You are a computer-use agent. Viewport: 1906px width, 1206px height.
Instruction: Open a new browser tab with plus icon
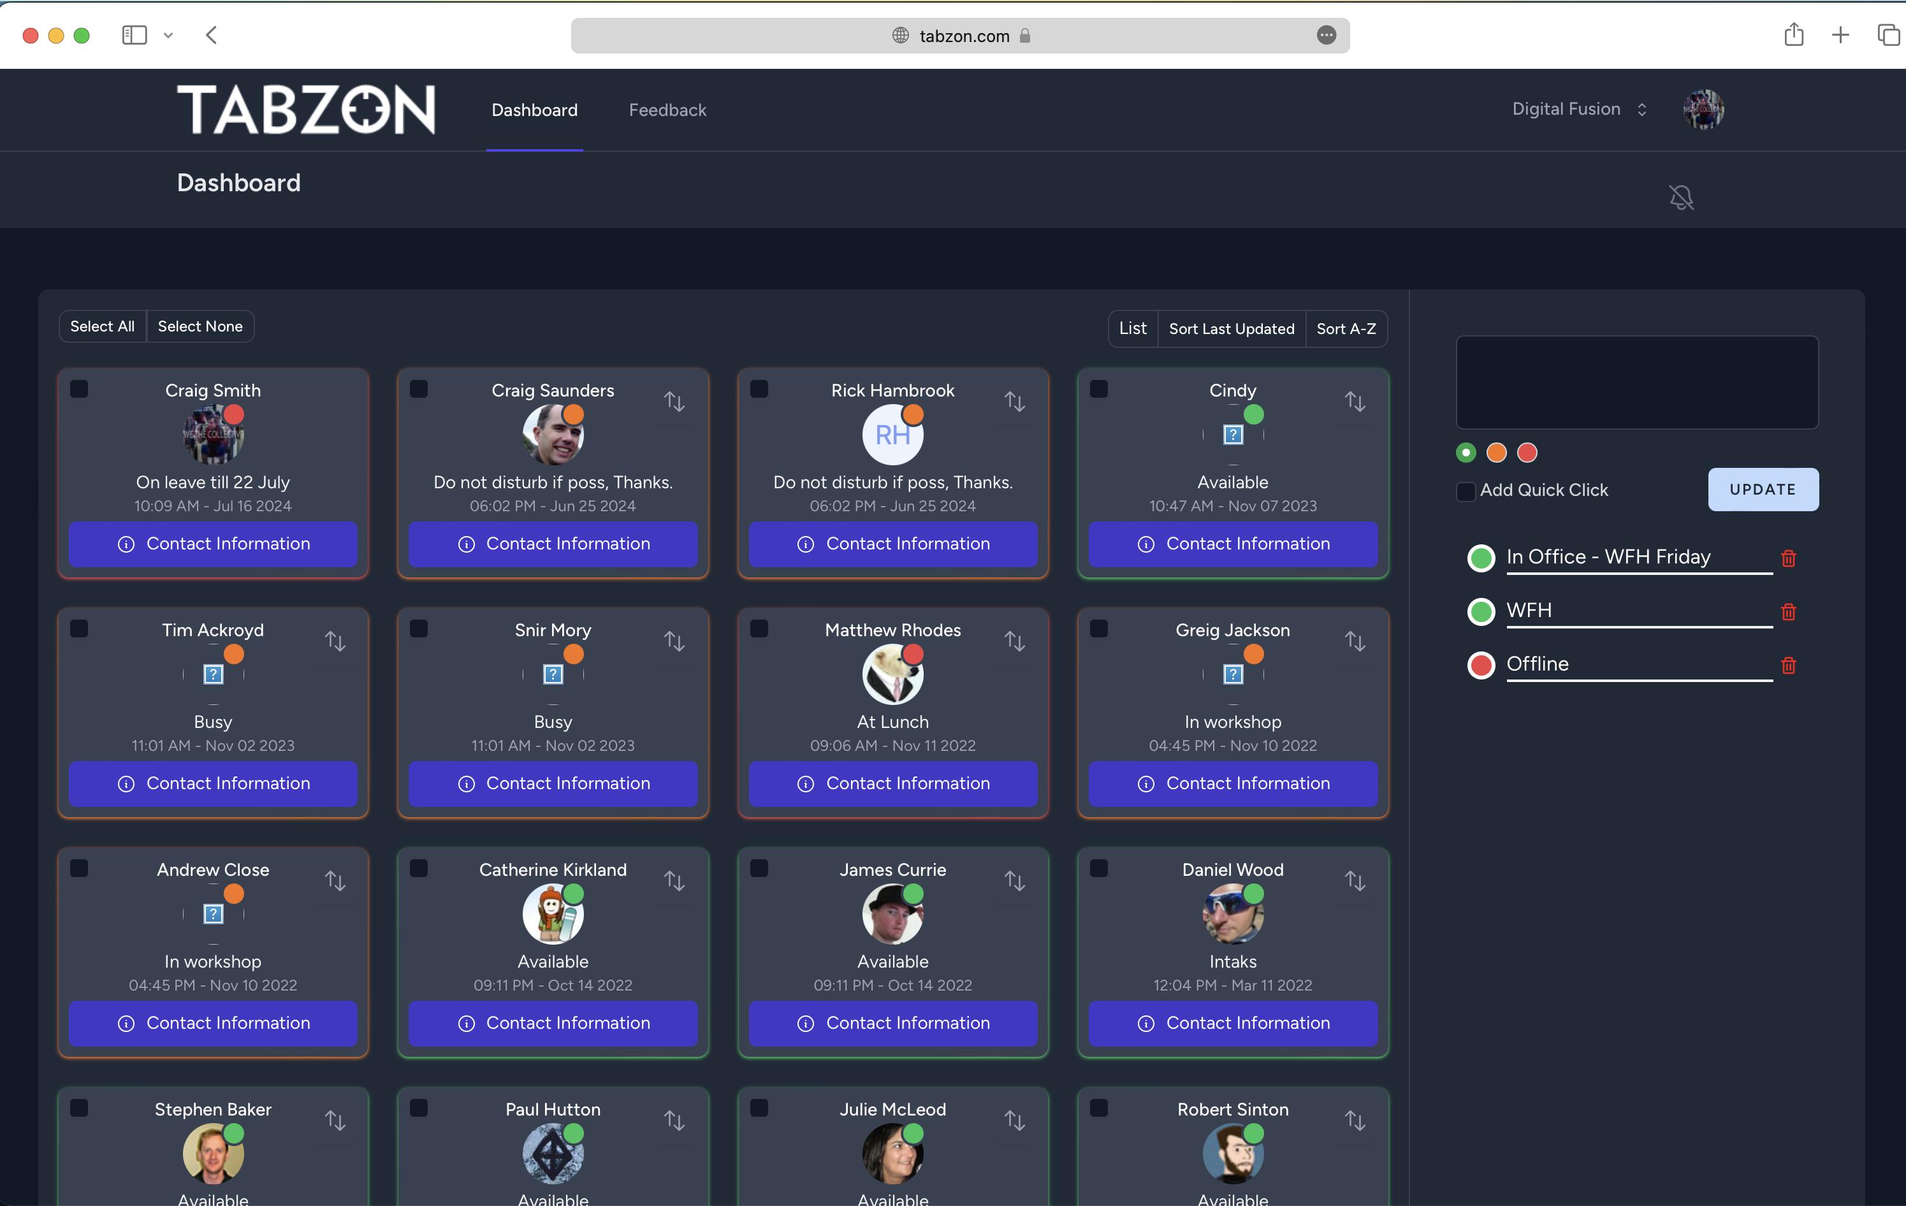pos(1840,35)
